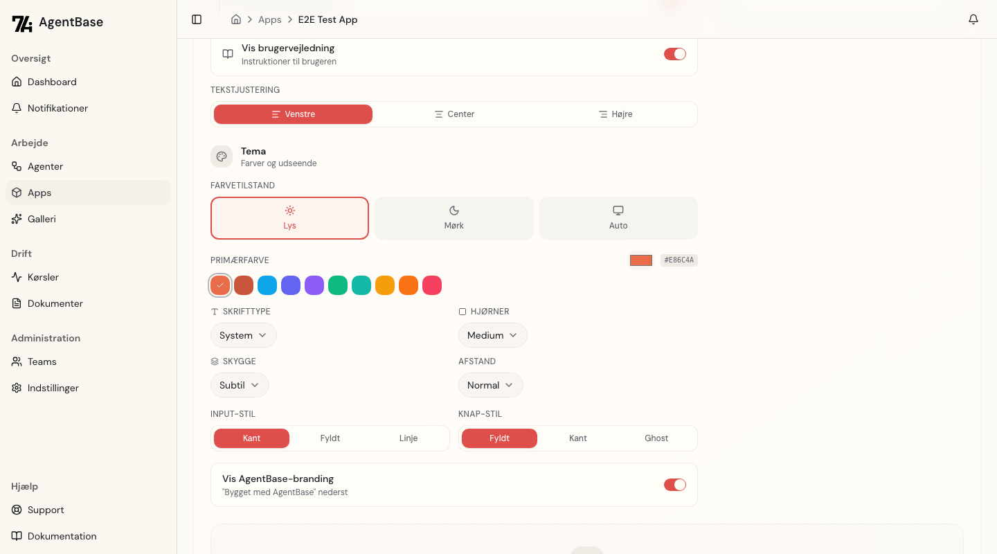Click the #E86C4A hex color field

[x=679, y=260]
